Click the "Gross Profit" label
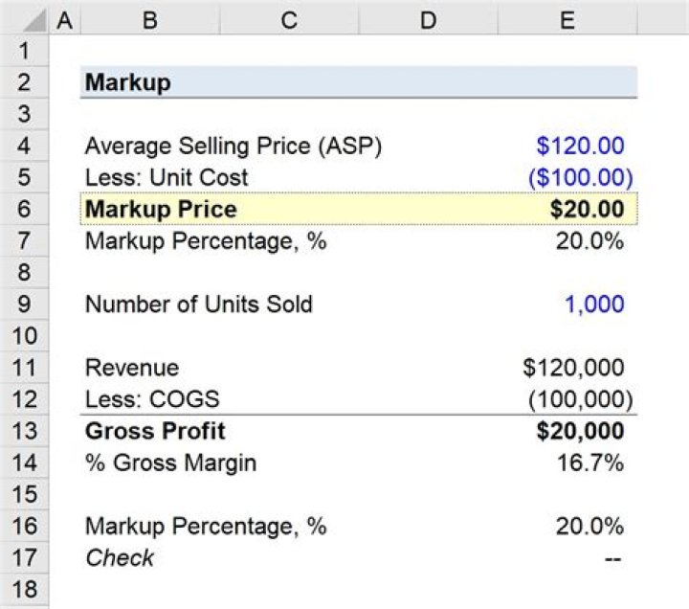 pos(155,431)
